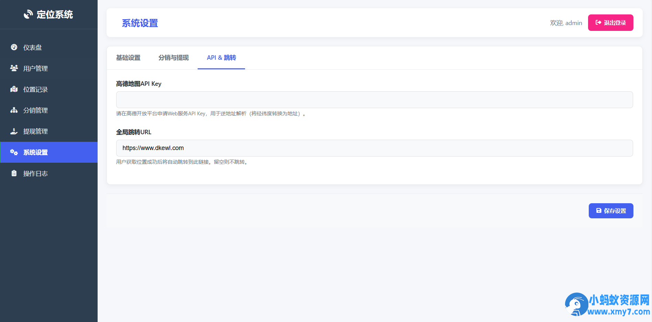
Task: Click the 退出登录 button
Action: [610, 23]
